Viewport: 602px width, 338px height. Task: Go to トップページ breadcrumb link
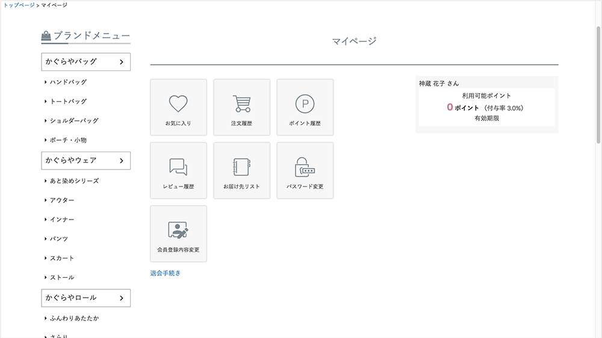[19, 5]
